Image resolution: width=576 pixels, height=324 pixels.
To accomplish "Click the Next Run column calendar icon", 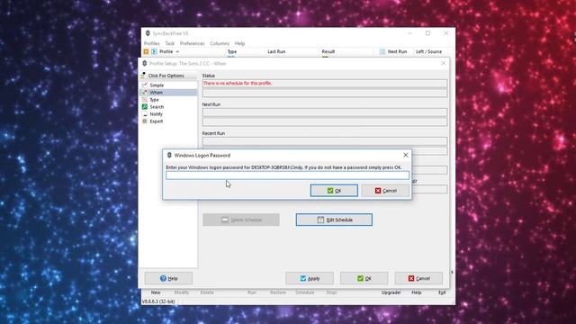I will pyautogui.click(x=382, y=52).
